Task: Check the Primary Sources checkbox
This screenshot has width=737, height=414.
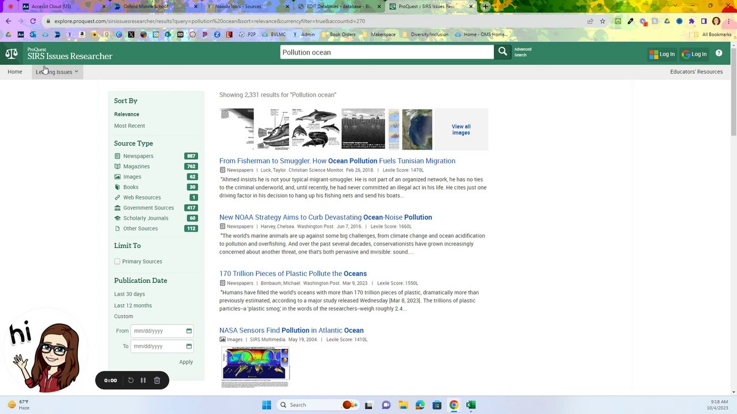Action: pyautogui.click(x=117, y=261)
